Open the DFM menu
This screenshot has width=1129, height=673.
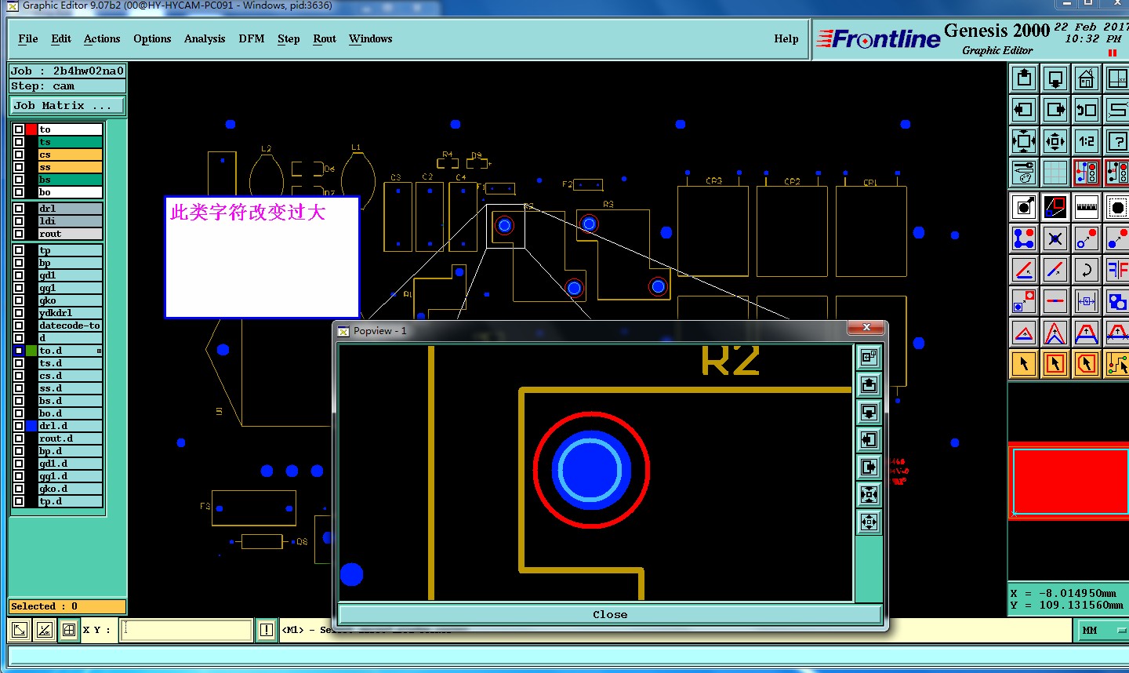pos(252,38)
